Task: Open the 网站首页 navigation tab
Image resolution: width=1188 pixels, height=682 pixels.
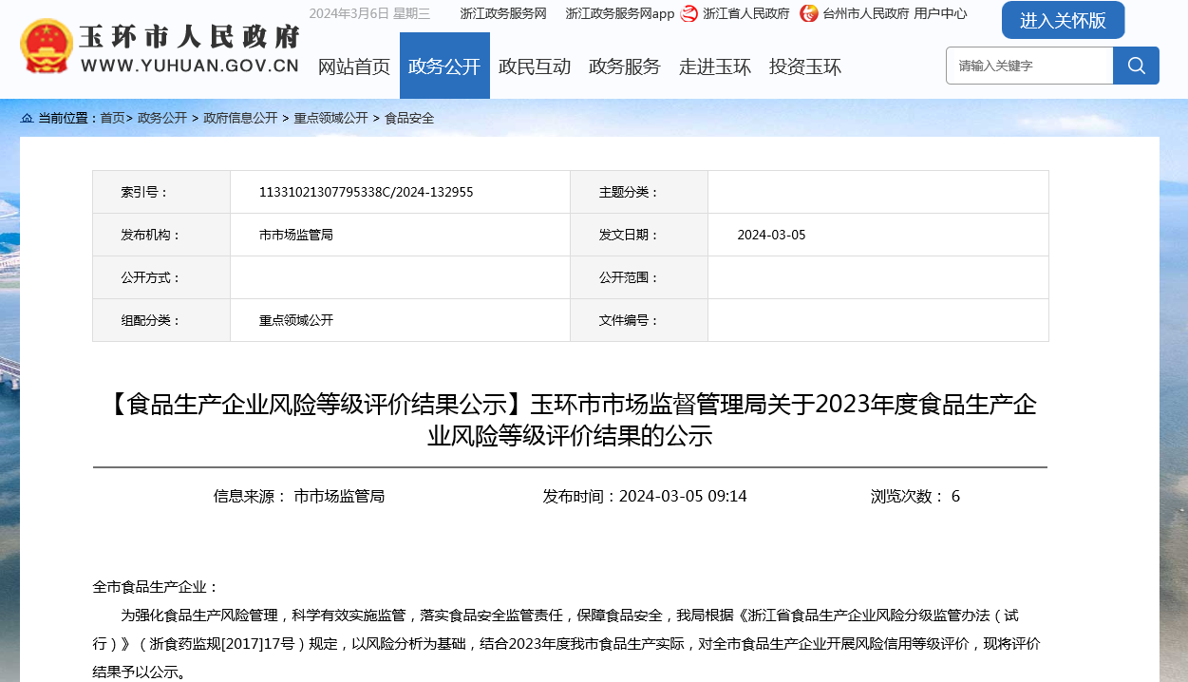Action: click(x=353, y=66)
